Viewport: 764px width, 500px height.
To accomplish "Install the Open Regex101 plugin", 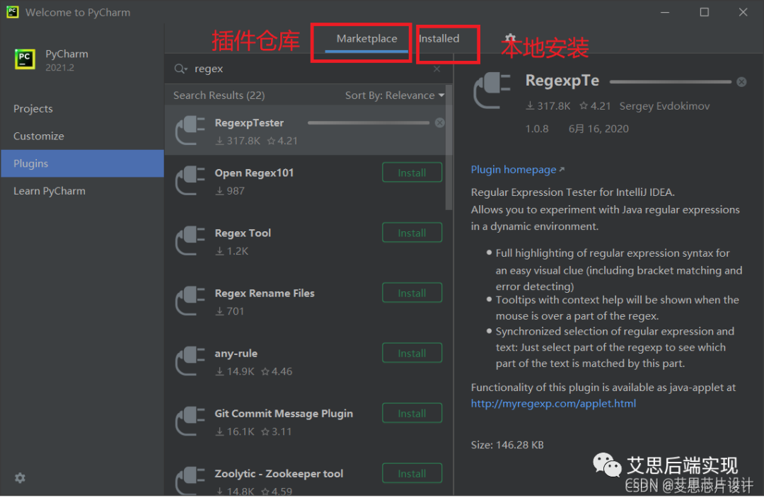I will 412,173.
